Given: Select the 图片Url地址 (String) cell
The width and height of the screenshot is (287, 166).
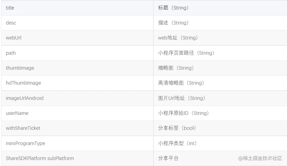Looking at the screenshot, I should click(182, 98).
